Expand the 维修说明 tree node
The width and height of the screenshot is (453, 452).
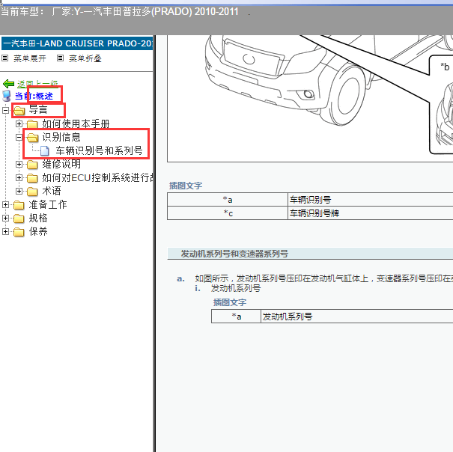[19, 164]
